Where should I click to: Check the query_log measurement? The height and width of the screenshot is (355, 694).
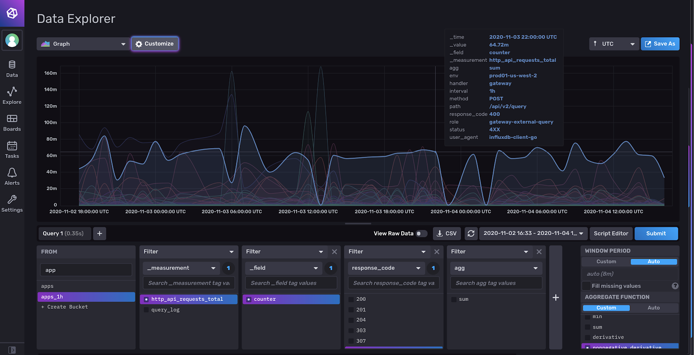pos(146,310)
